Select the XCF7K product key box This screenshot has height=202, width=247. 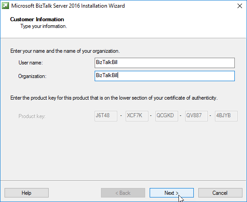click(137, 116)
